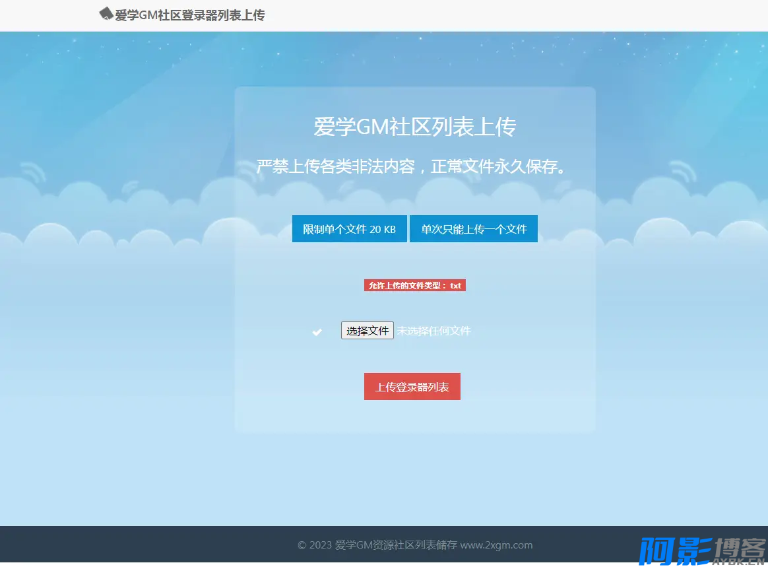Click the site logo icon in header
The image size is (768, 567).
pyautogui.click(x=106, y=14)
